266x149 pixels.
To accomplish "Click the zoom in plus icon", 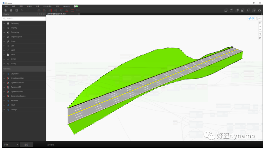I will (x=260, y=26).
